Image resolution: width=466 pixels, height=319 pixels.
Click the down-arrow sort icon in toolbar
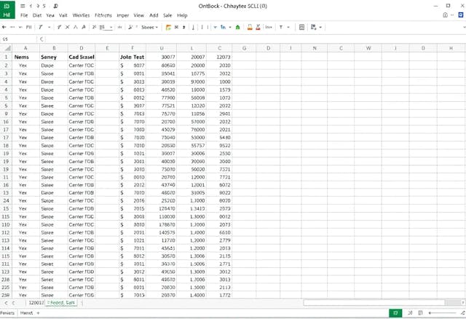(x=193, y=28)
